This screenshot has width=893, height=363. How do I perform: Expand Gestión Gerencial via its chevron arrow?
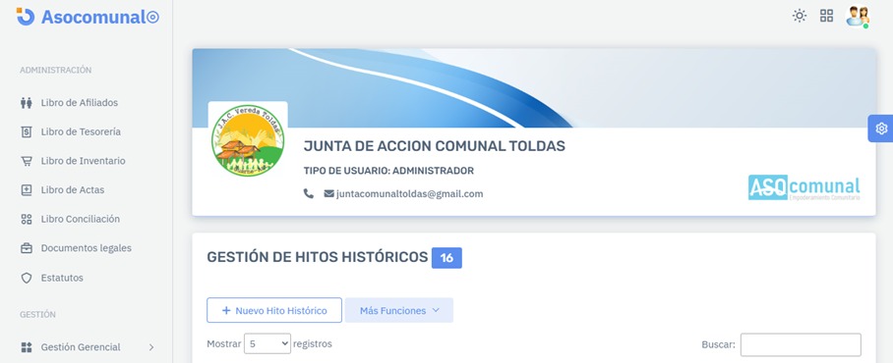(151, 347)
